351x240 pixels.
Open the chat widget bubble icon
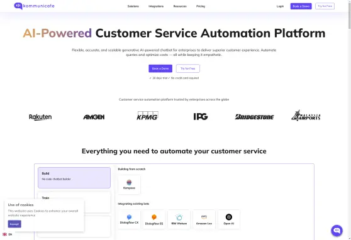(337, 231)
